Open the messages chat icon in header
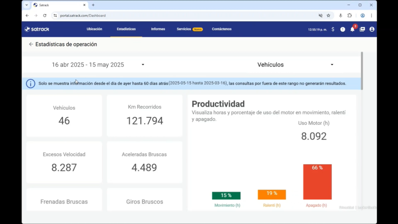The height and width of the screenshot is (224, 398). pyautogui.click(x=362, y=30)
